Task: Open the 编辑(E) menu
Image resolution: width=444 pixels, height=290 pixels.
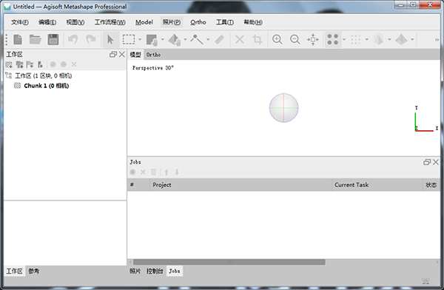Action: (x=47, y=22)
